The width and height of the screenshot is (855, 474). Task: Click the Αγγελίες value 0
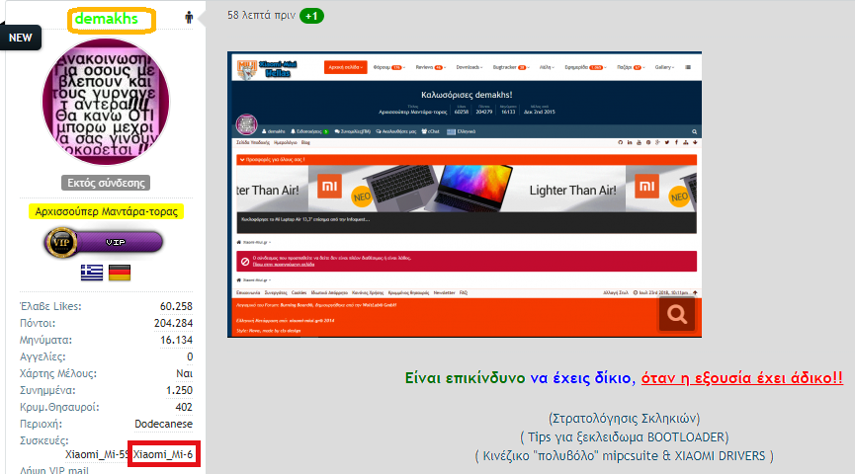(x=190, y=356)
